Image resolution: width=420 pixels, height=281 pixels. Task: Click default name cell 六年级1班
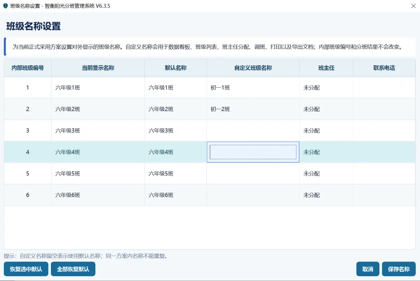click(176, 88)
